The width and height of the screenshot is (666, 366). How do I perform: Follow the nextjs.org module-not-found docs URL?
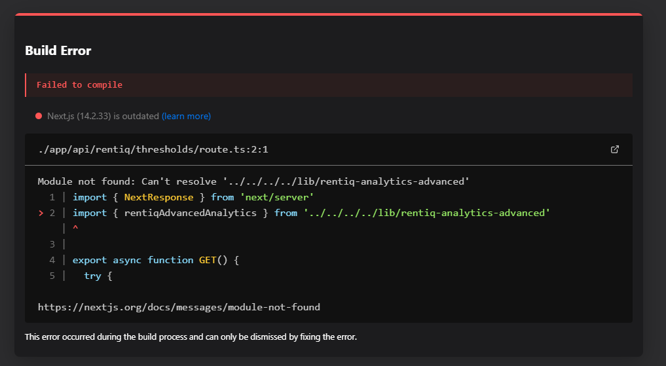pyautogui.click(x=179, y=306)
